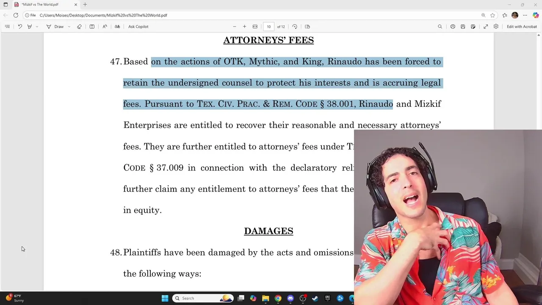Click the browser Refresh button
Image resolution: width=542 pixels, height=305 pixels.
coord(16,15)
